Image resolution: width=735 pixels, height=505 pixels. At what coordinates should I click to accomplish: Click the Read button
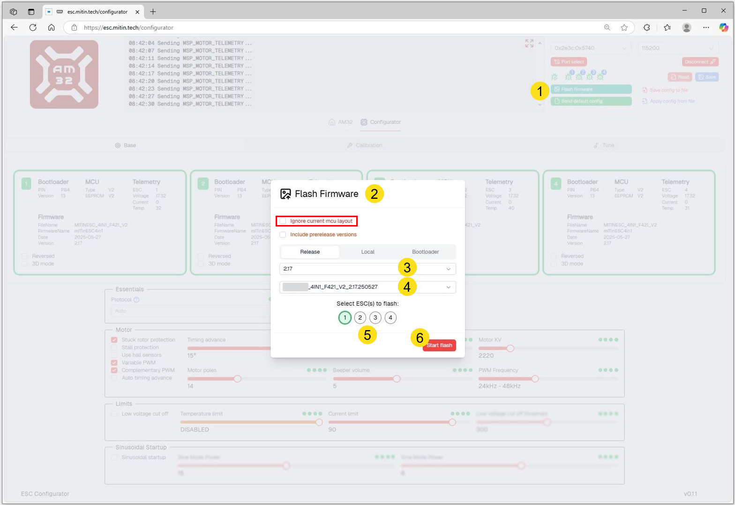(x=680, y=77)
